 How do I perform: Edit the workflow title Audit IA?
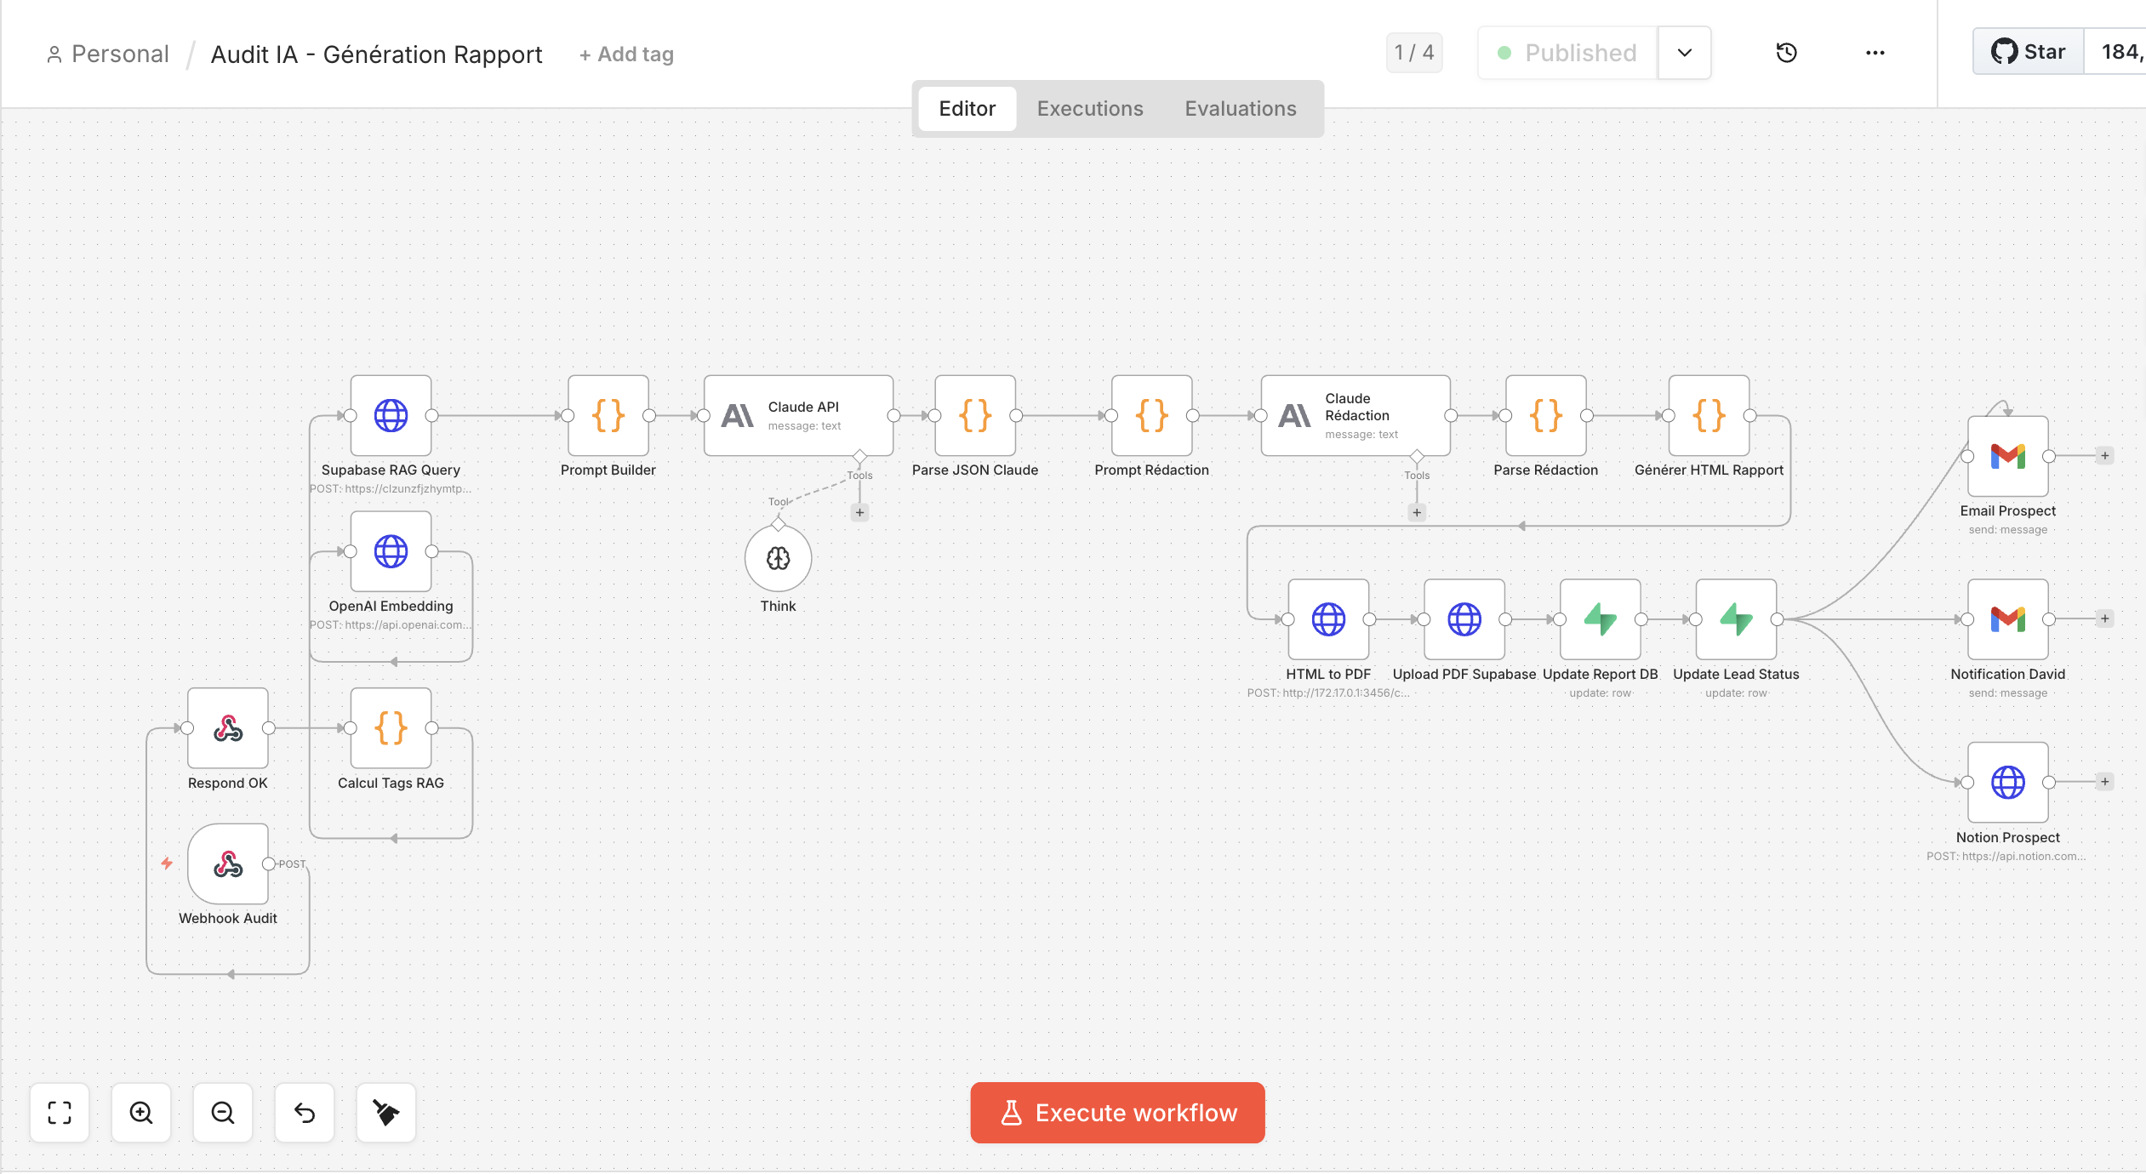click(377, 54)
